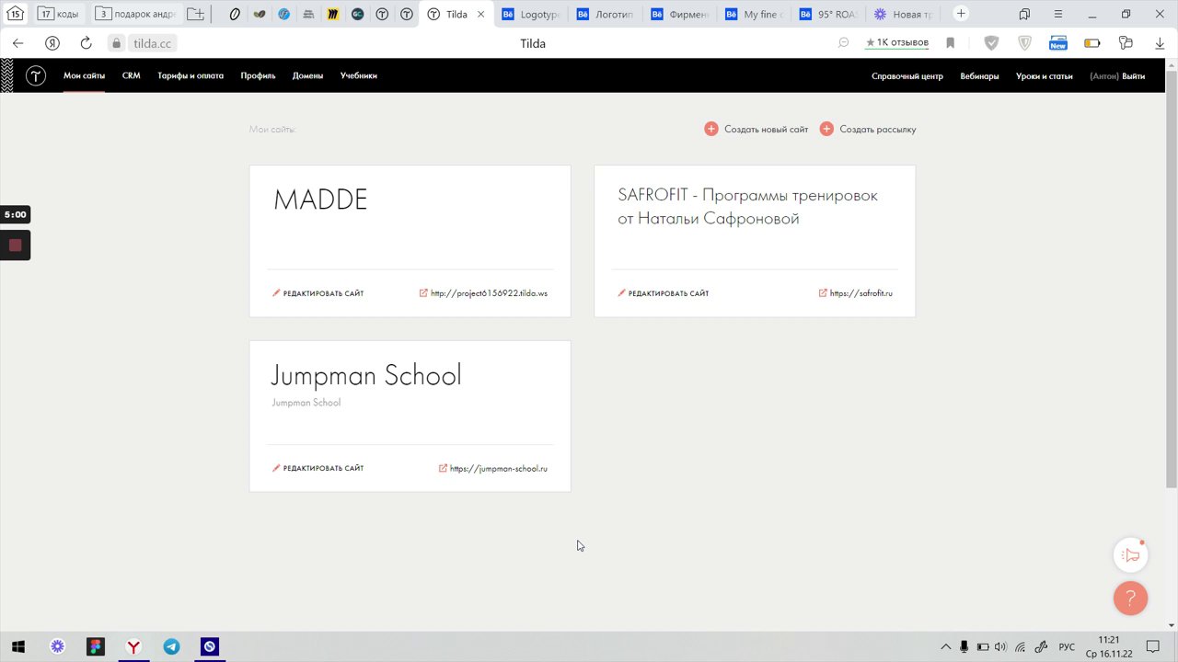Screen dimensions: 1178x662
Task: Click the padlock site security icon
Action: tap(116, 43)
